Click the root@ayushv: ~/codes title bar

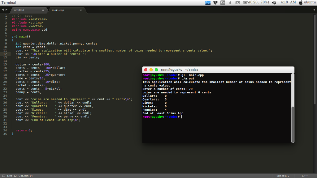[218, 70]
